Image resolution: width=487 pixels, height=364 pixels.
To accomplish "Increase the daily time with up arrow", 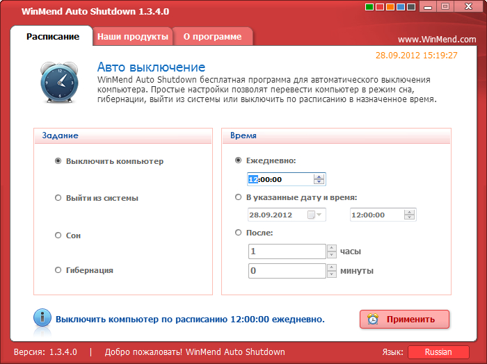I will (x=319, y=176).
